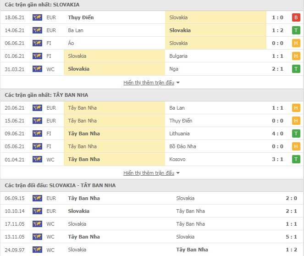The height and width of the screenshot is (256, 304).
Task: Click flag icon on 20.06.21 Tây Ban Nha row
Action: point(37,108)
